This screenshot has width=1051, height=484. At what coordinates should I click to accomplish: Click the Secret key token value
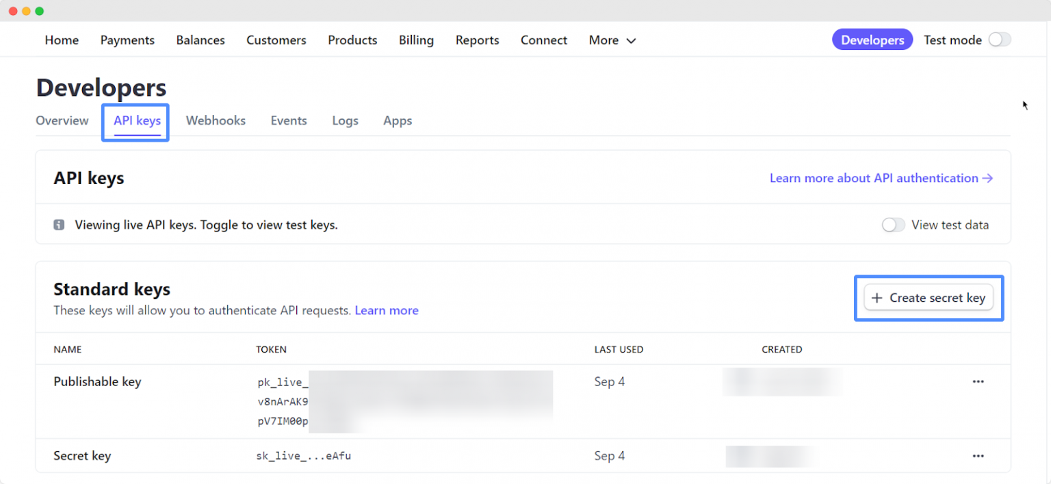[303, 456]
